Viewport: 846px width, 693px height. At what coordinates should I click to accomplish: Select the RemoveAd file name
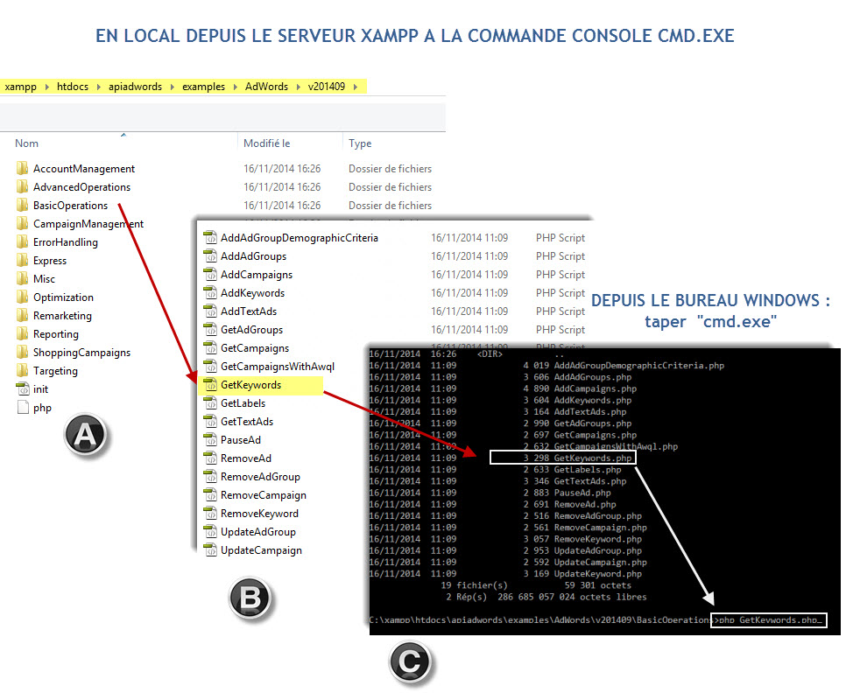(246, 458)
